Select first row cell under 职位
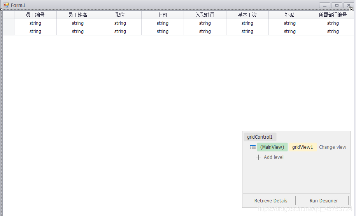Viewport: 356px width, 216px height. [x=120, y=23]
